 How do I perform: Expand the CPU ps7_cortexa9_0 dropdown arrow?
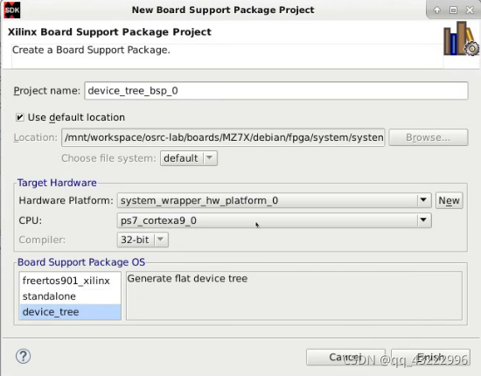click(x=423, y=220)
